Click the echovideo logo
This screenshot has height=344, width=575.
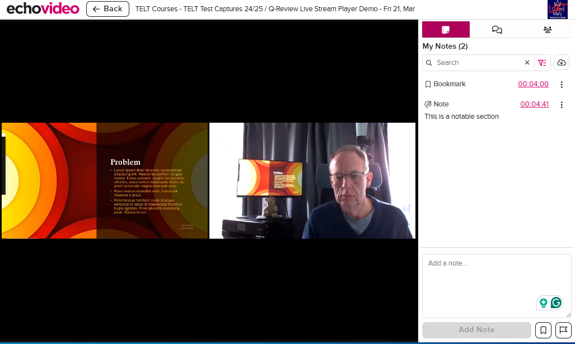point(43,9)
